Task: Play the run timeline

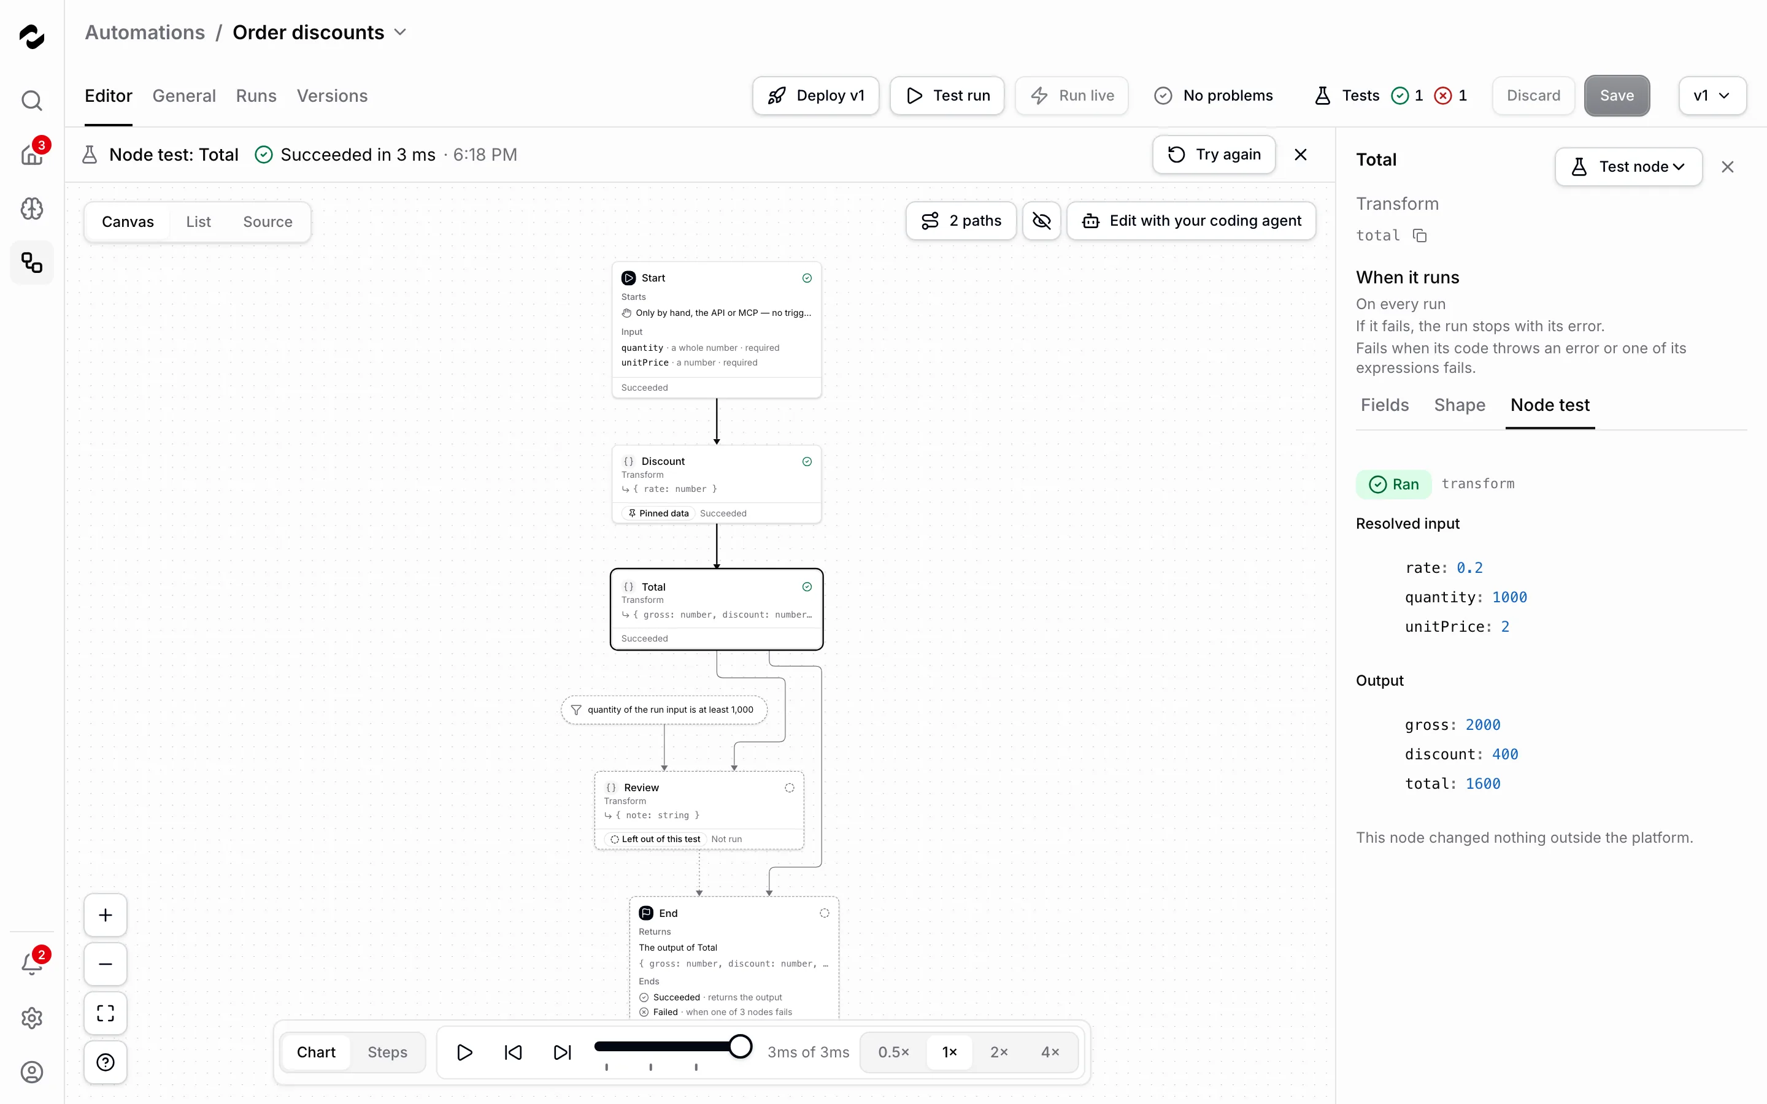Action: pyautogui.click(x=464, y=1052)
